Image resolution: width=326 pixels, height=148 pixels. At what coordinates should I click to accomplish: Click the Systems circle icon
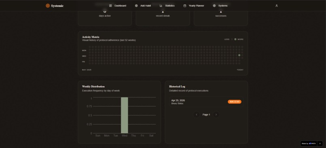click(214, 6)
